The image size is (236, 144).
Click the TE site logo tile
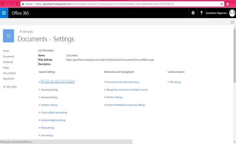click(8, 36)
